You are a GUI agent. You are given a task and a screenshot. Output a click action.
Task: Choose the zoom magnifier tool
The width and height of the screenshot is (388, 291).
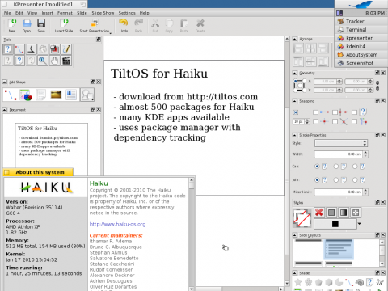click(x=43, y=61)
